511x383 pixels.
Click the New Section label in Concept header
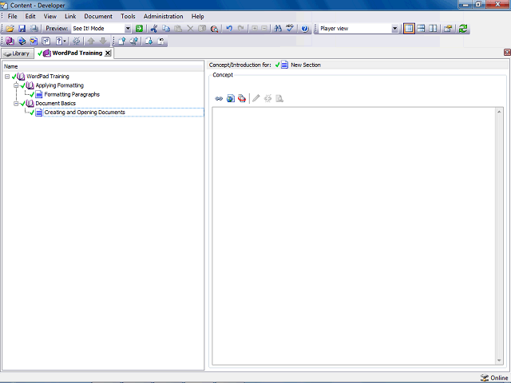click(306, 65)
